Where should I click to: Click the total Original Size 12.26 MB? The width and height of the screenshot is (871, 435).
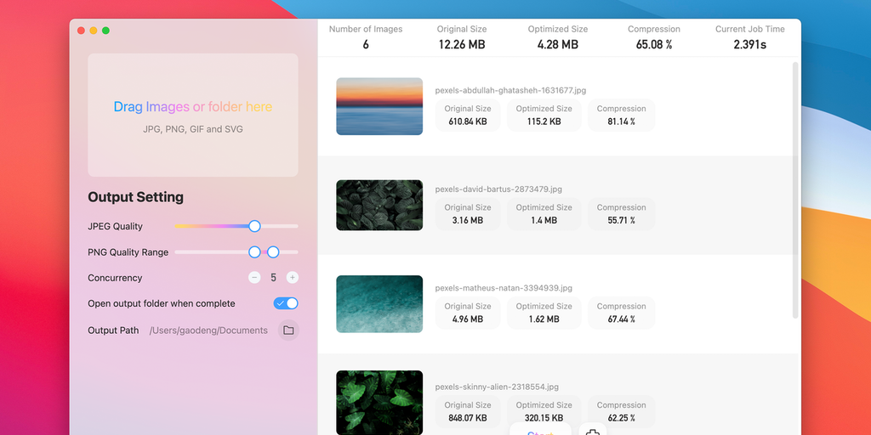(462, 44)
